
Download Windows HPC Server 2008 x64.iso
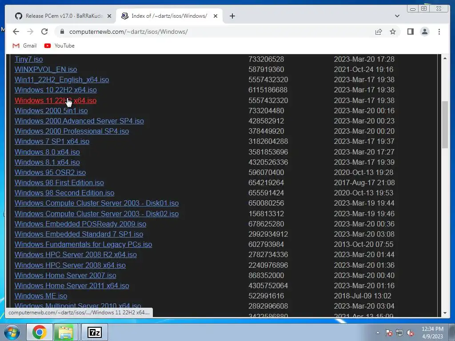[x=70, y=266]
